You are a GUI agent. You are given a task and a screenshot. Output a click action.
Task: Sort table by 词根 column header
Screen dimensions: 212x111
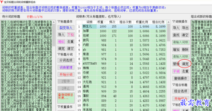pos(89,22)
